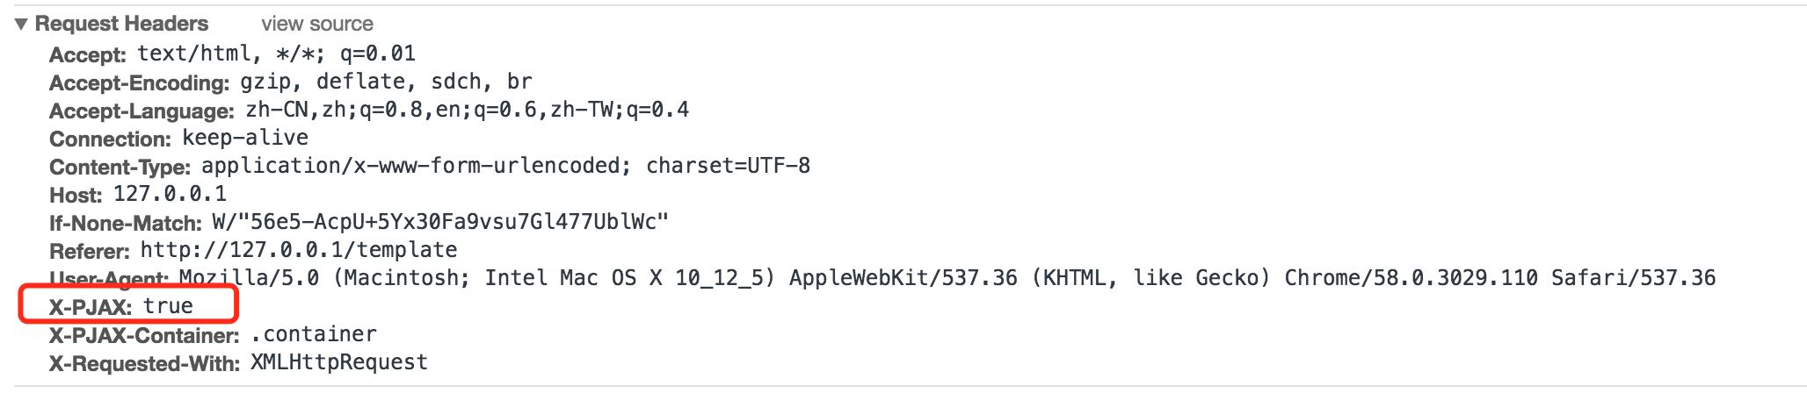1807x393 pixels.
Task: Click the zh-CN language value
Action: [x=468, y=110]
